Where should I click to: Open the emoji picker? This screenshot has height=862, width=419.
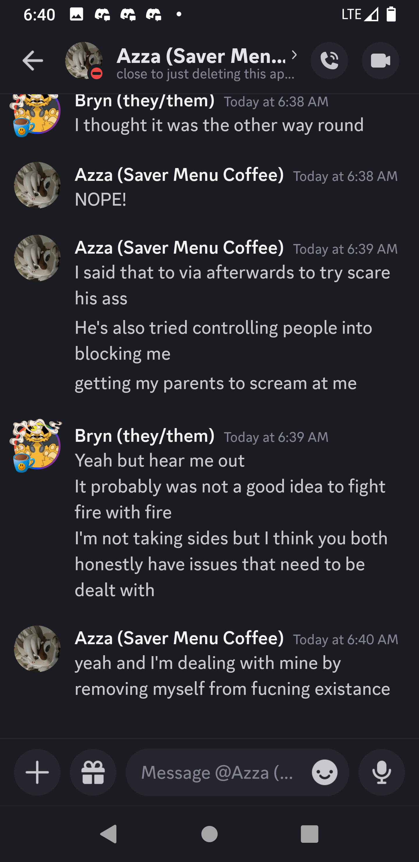(x=324, y=772)
